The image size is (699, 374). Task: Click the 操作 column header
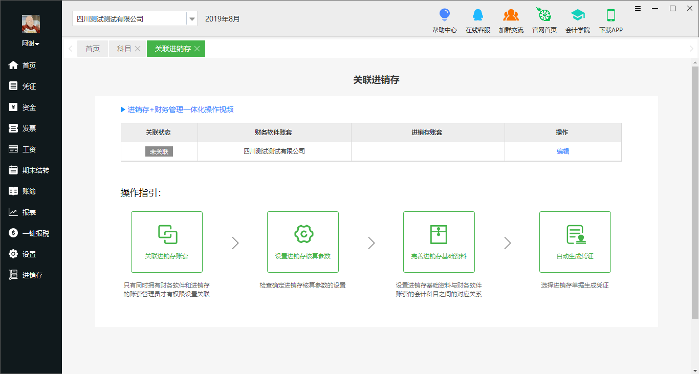coord(563,133)
